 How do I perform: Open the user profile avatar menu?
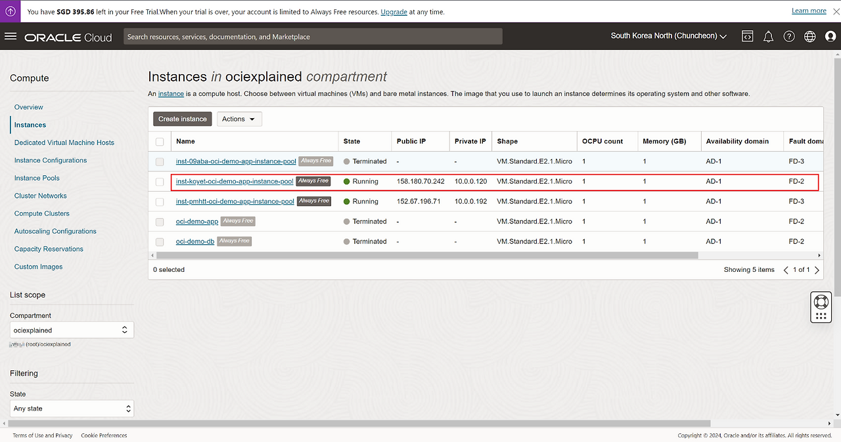830,37
